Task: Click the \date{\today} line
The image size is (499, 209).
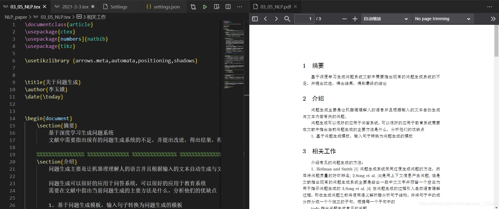Action: (x=44, y=97)
